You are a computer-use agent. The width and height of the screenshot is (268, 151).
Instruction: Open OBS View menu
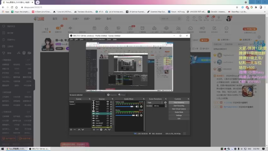click(81, 39)
